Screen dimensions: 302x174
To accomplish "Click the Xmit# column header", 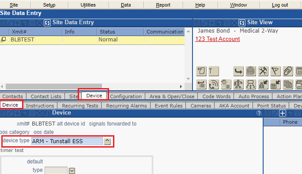I will (36, 32).
